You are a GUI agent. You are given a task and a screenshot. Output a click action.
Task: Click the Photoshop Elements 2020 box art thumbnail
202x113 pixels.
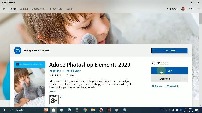point(30,84)
